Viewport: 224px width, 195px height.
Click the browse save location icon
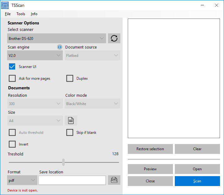pos(114,180)
